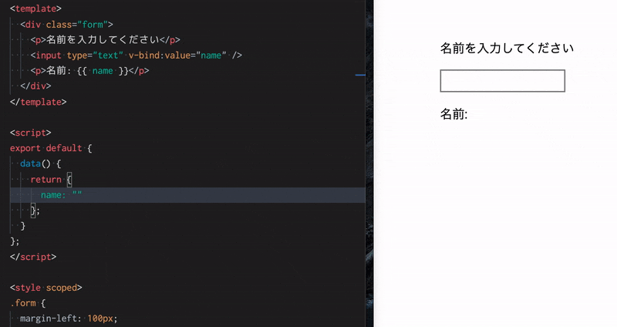The width and height of the screenshot is (617, 327).
Task: Click the name text input in the preview
Action: [503, 81]
